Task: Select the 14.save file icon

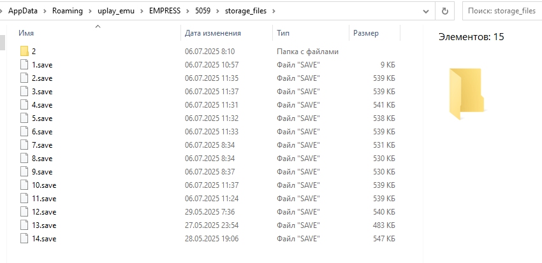Action: tap(24, 239)
